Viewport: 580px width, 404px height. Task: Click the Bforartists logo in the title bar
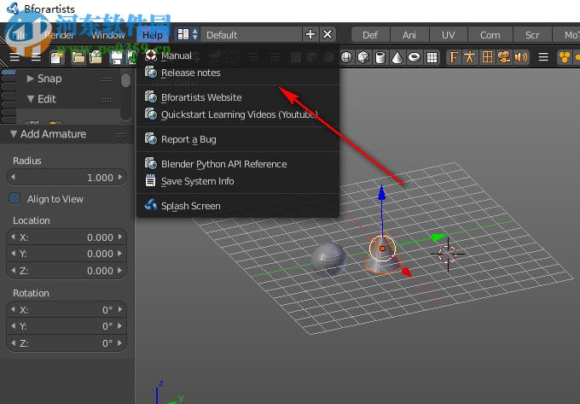(x=14, y=9)
